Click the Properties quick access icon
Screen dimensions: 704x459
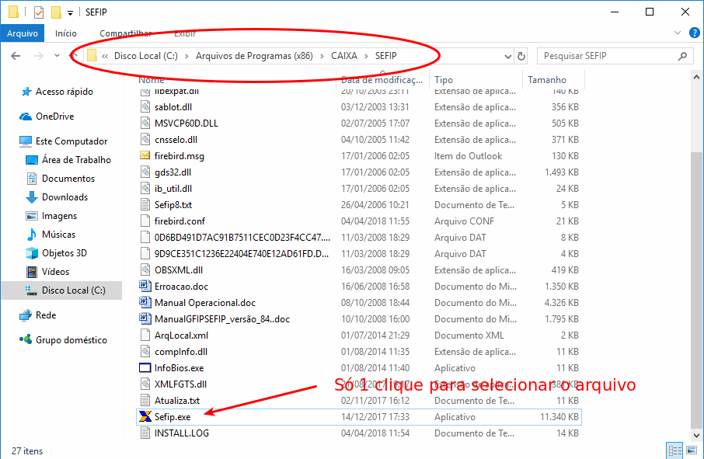click(39, 12)
